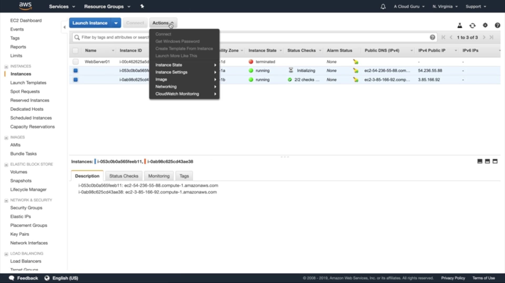Screen dimensions: 505x283
Task: Open table settings gear icon
Action: (x=485, y=25)
